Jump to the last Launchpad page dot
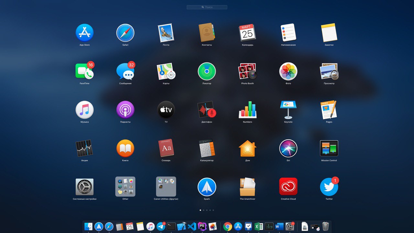414x233 pixels. tap(213, 210)
